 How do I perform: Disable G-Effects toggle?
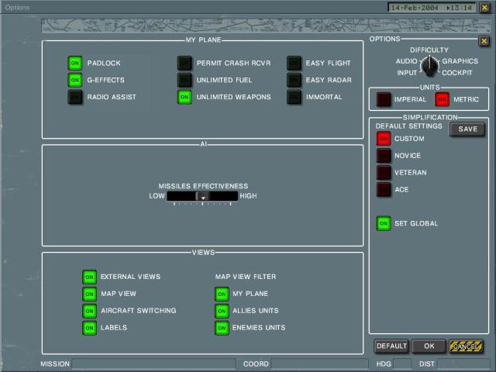(x=75, y=80)
